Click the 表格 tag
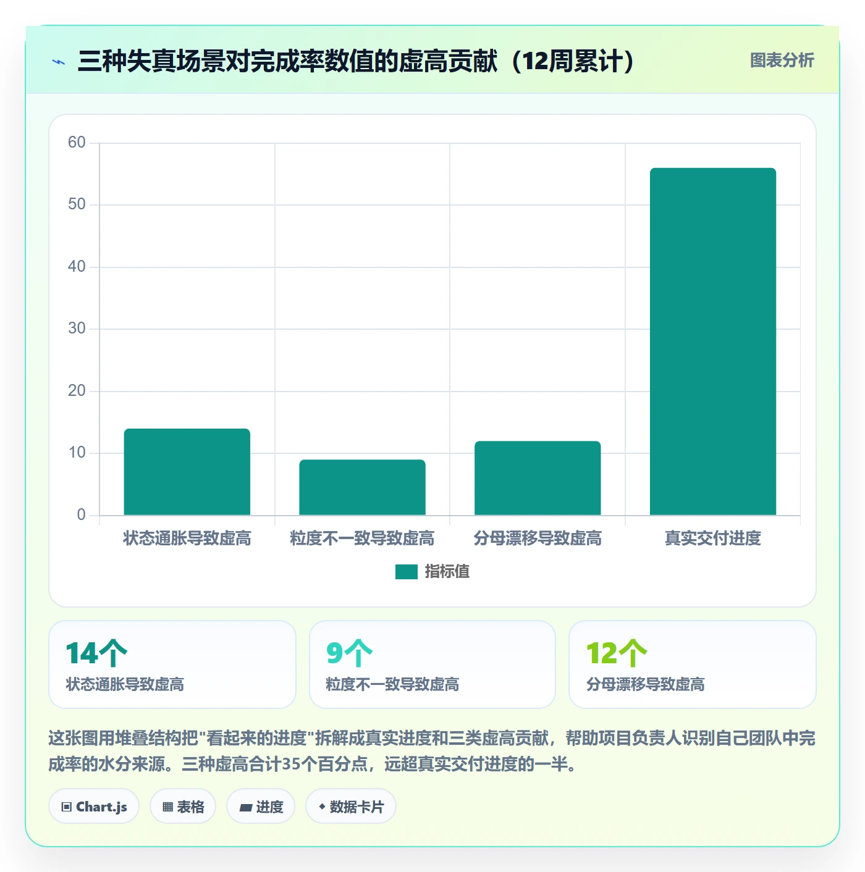This screenshot has width=865, height=872. pos(183,807)
